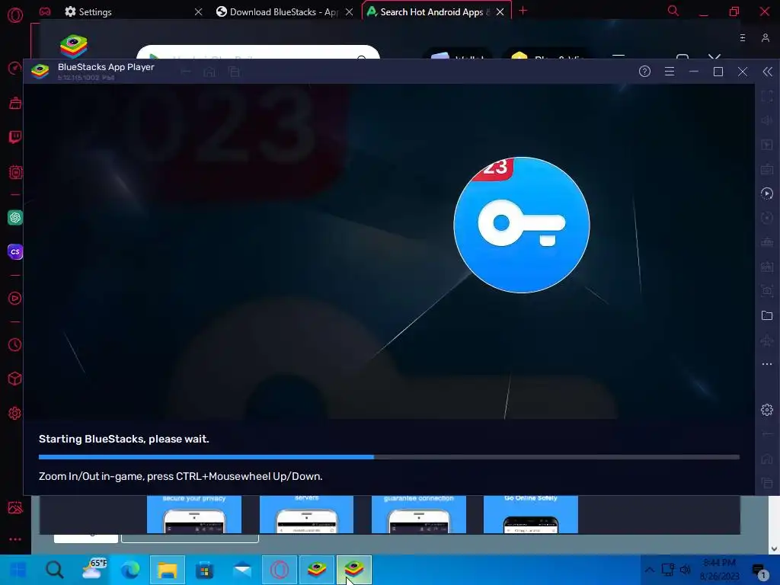Open Opera easy setup lines icon
780x585 pixels.
pos(743,38)
